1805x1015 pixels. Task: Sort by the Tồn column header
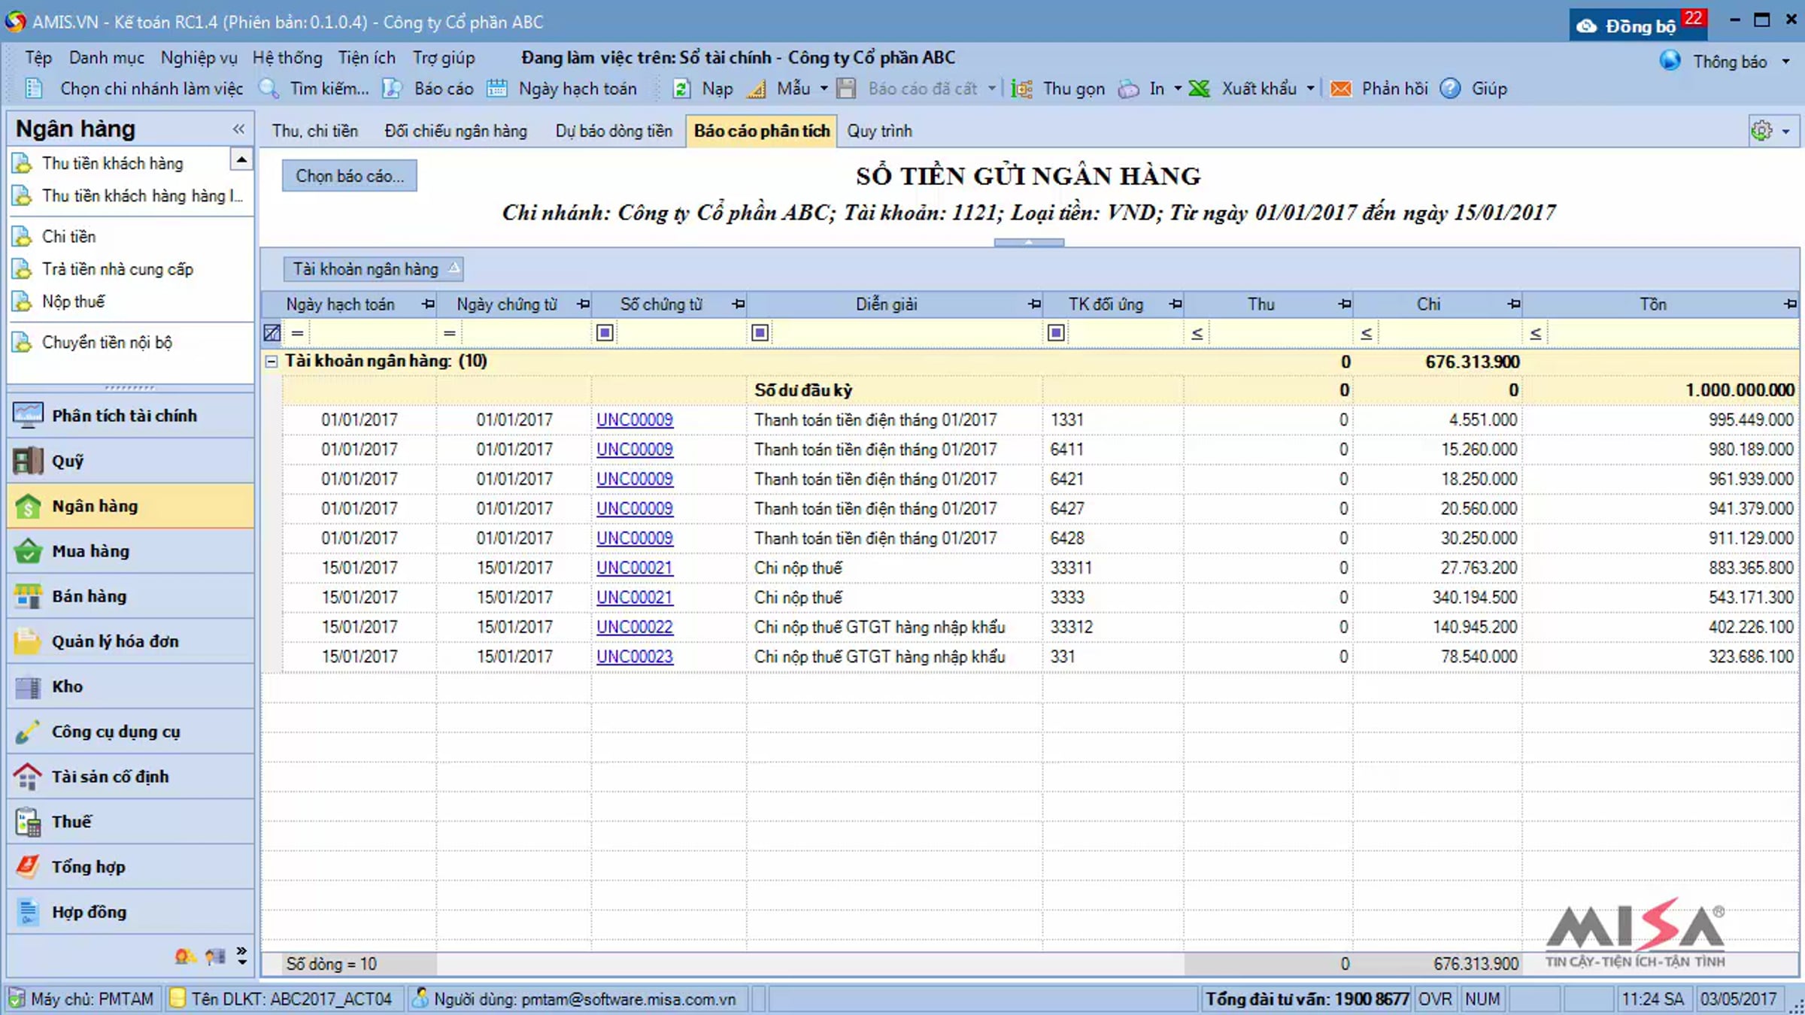coord(1652,304)
